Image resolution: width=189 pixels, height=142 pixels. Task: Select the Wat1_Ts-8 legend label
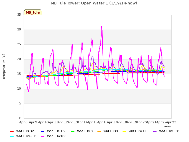(x=85, y=131)
